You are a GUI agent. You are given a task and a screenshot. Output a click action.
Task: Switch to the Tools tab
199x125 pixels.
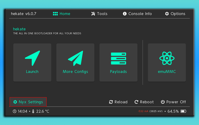[99, 14]
